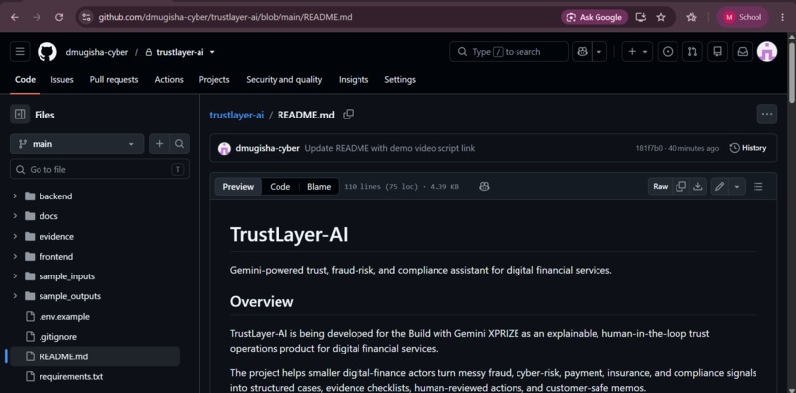
Task: Open the user avatar menu
Action: pyautogui.click(x=767, y=51)
